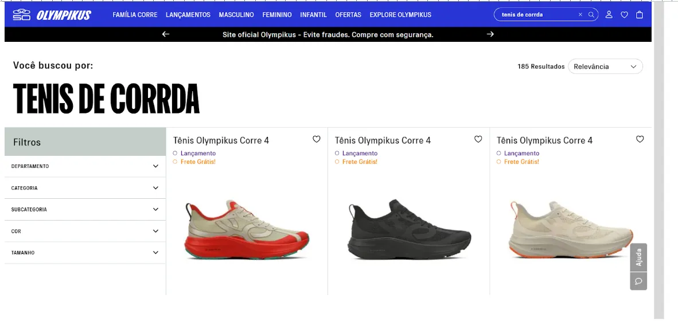Open the black Corre 4 shoe thumbnail
The height and width of the screenshot is (322, 678).
point(408,229)
